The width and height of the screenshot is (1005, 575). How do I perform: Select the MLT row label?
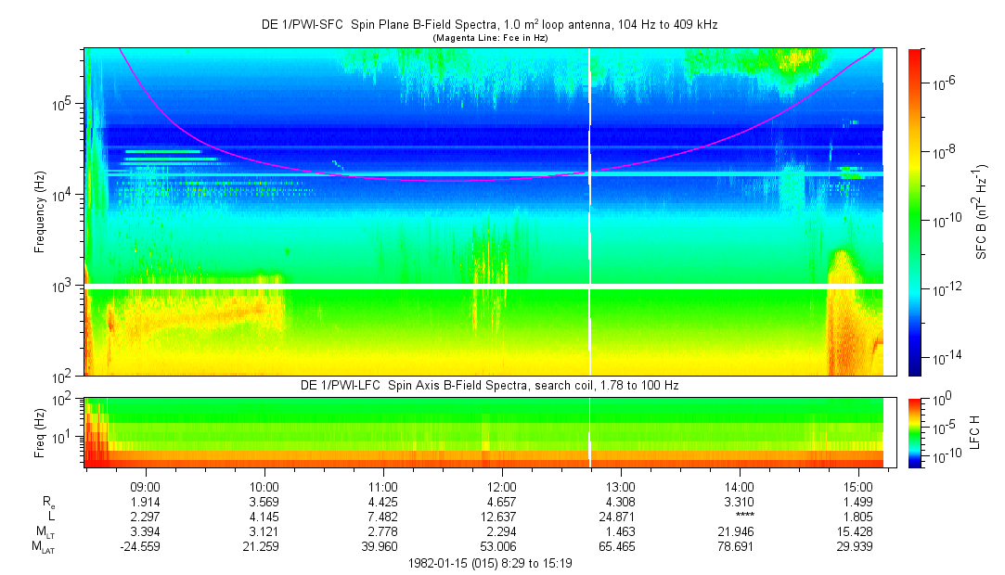point(43,531)
